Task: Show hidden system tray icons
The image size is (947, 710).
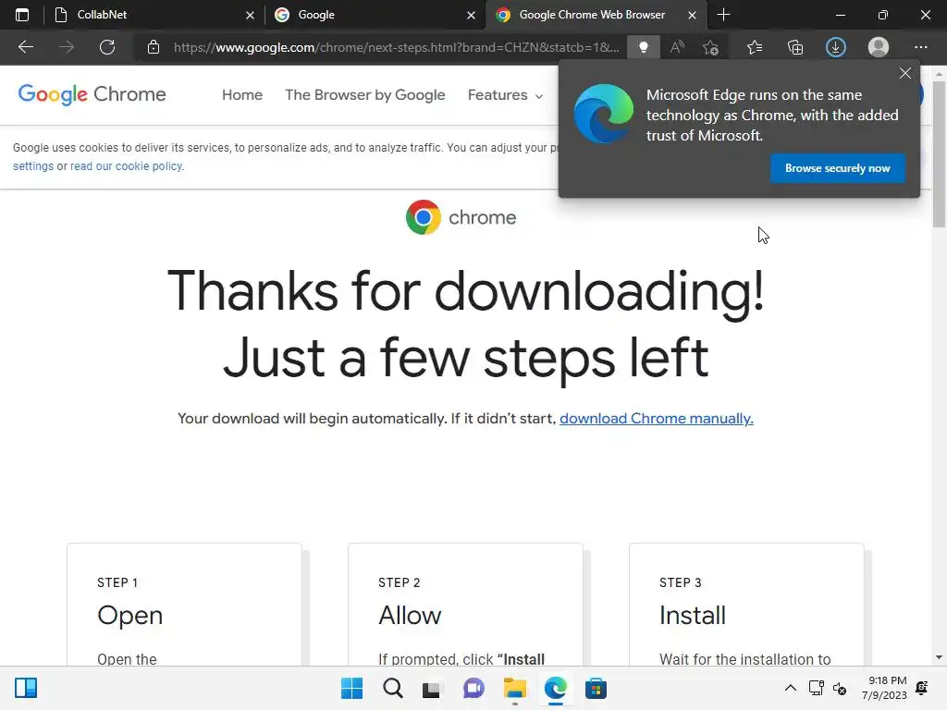Action: click(x=790, y=688)
